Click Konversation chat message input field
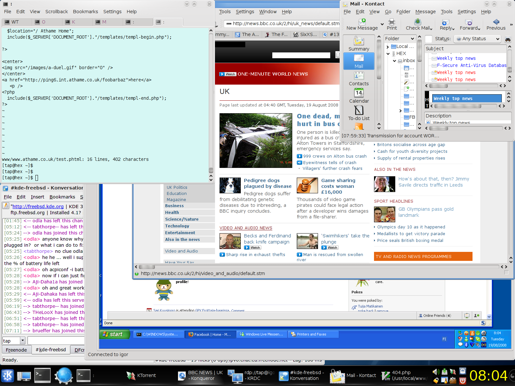Viewport: 515px width, 386px height. pyautogui.click(x=56, y=341)
